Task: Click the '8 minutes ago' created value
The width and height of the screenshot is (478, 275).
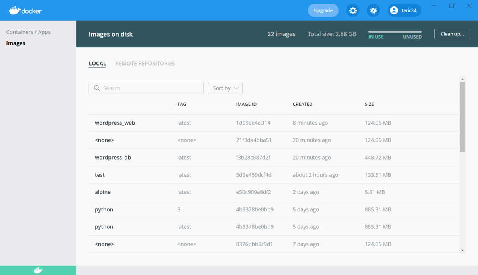Action: pos(310,123)
